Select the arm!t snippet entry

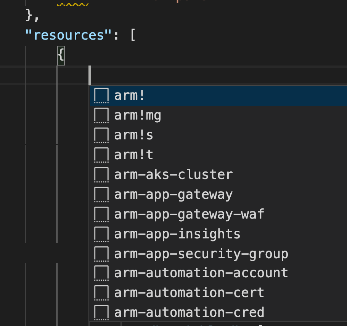click(x=133, y=154)
